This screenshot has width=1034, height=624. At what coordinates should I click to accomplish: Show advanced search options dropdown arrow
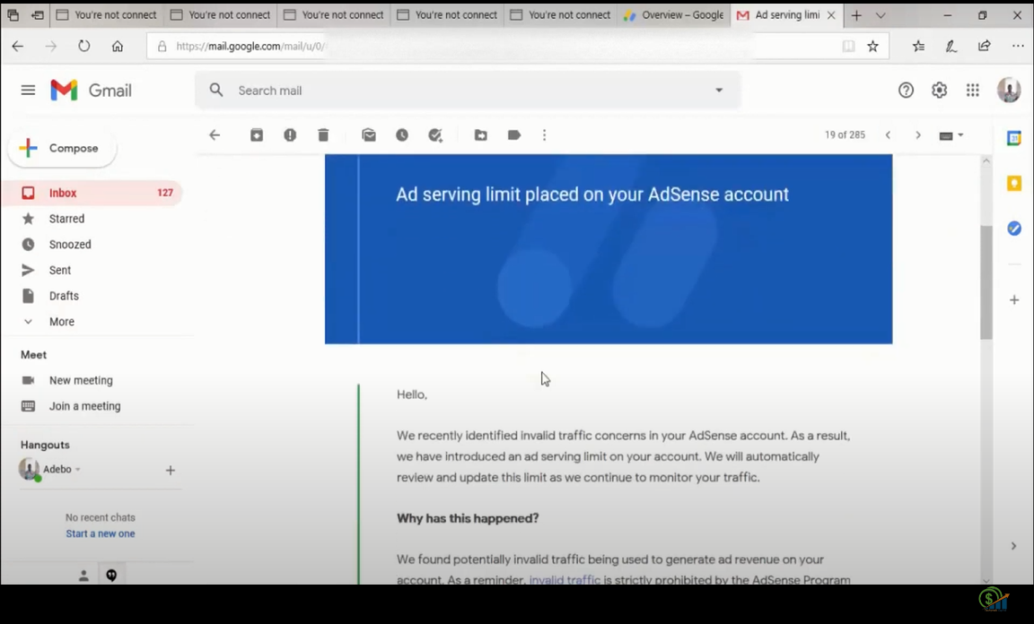(x=719, y=91)
